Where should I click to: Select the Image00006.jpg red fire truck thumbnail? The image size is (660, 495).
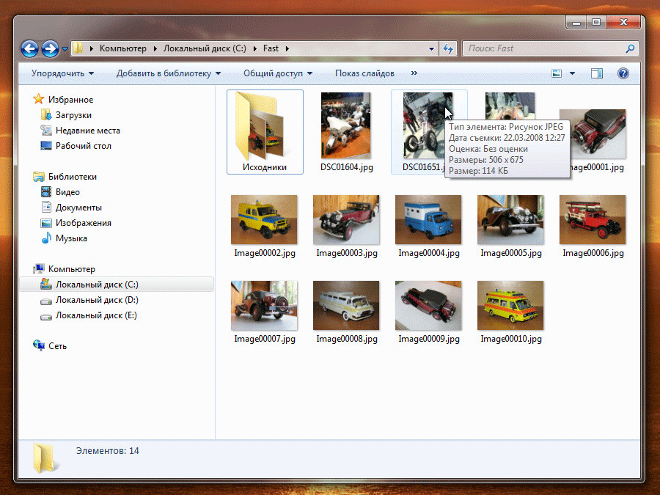point(593,219)
